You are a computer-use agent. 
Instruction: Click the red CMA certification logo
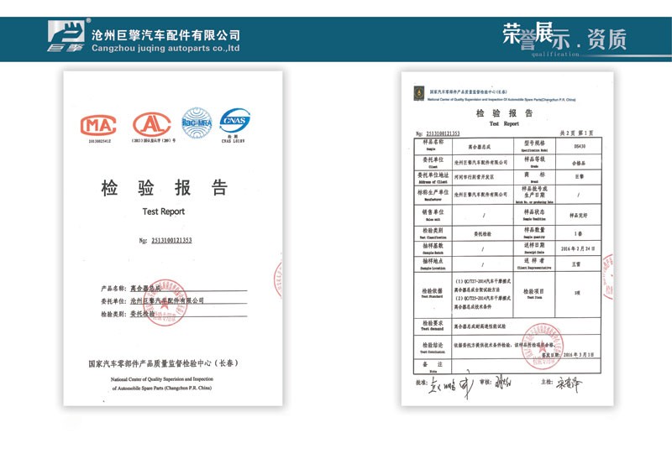pos(97,126)
